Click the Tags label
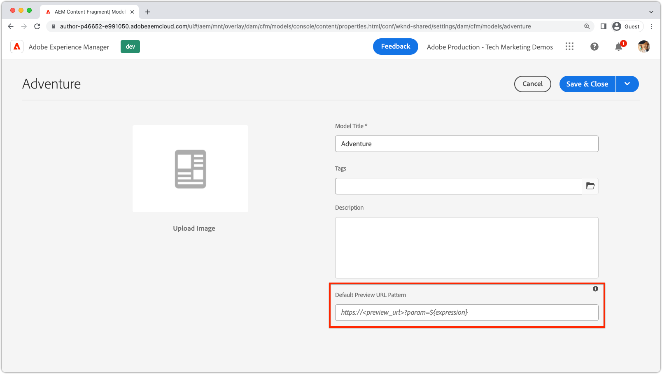The width and height of the screenshot is (662, 374). click(340, 168)
